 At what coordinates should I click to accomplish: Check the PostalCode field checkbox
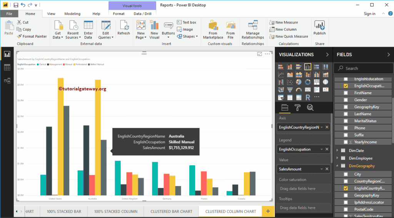coord(346,210)
